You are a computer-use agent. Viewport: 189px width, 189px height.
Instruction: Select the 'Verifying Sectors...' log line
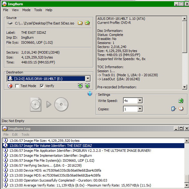coord(93,165)
